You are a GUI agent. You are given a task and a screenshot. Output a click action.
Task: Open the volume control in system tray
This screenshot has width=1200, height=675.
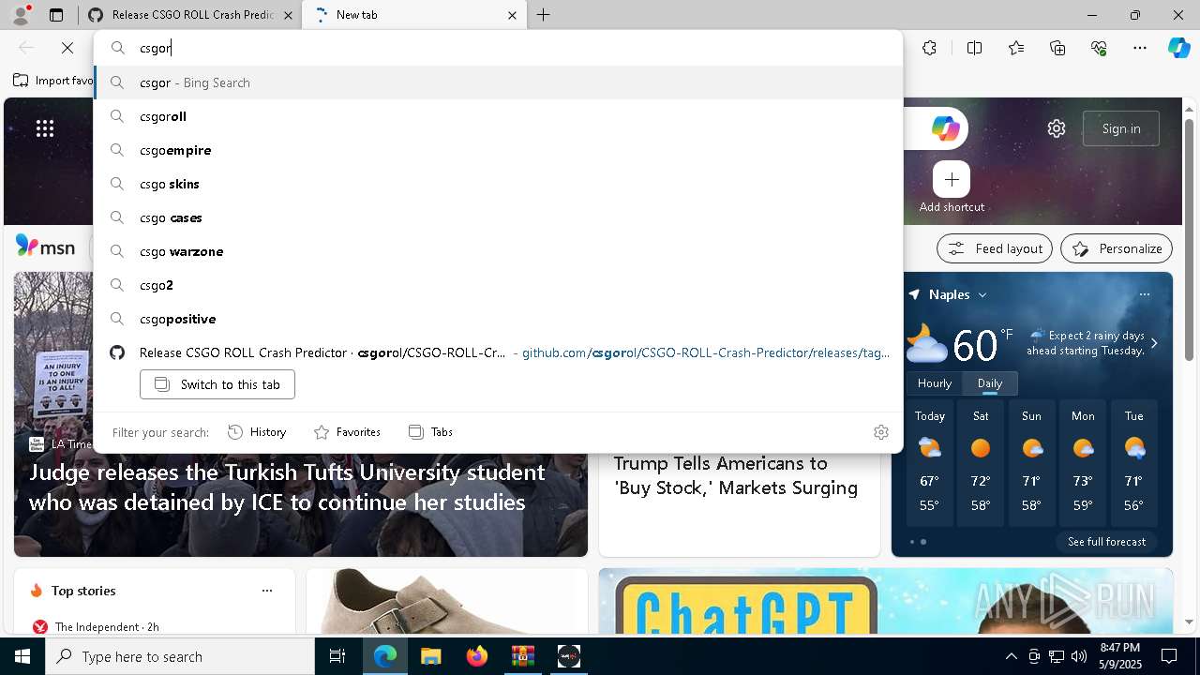tap(1079, 656)
